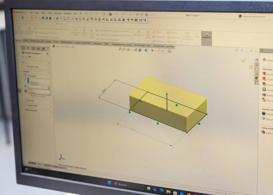Screen dimensions: 273x195
Task: Open the Hide/Show Items icon
Action: [x=152, y=50]
